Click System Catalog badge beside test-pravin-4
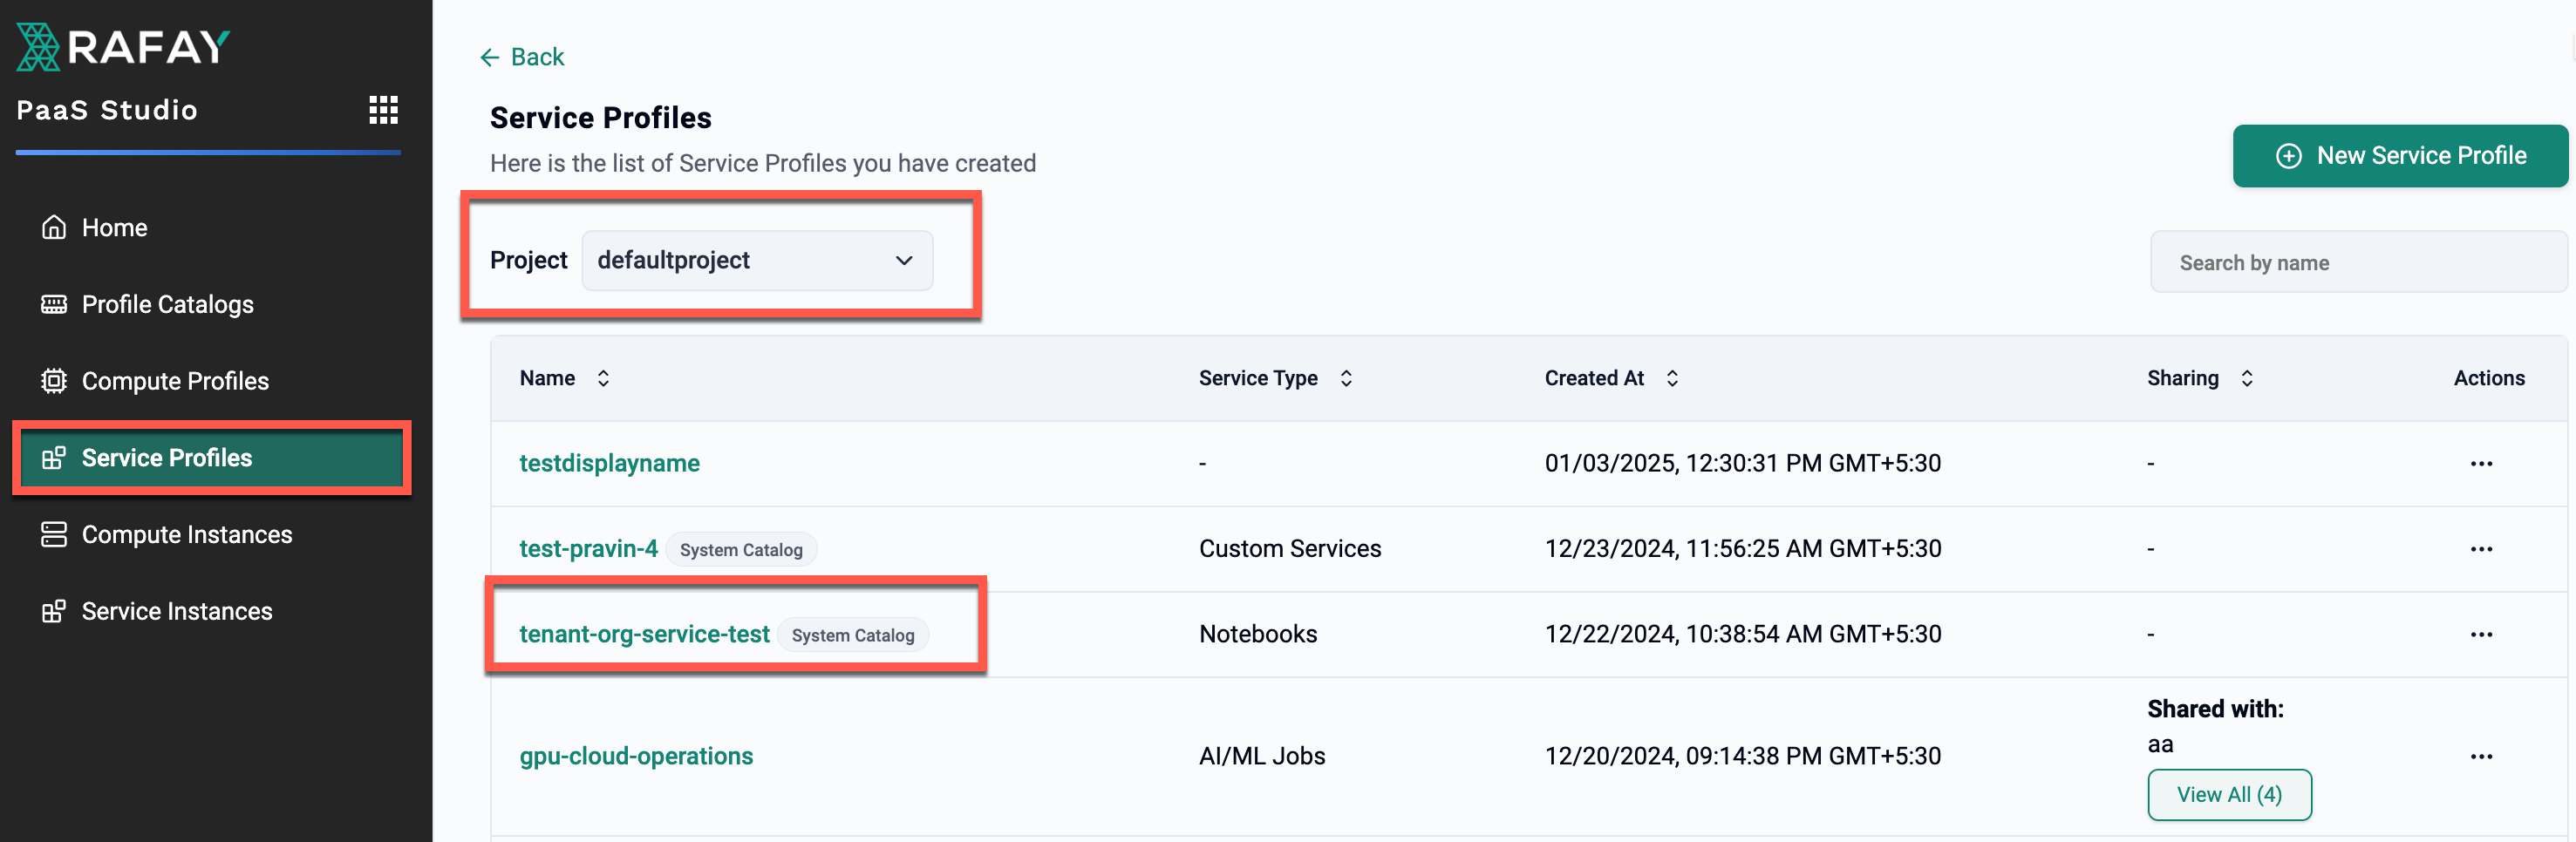This screenshot has width=2576, height=842. pos(741,550)
